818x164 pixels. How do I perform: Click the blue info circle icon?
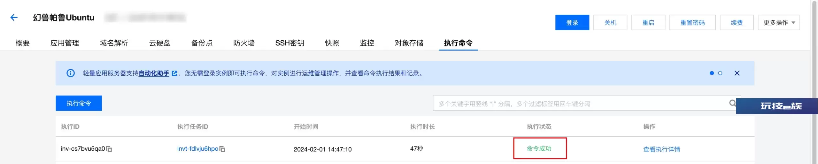pos(70,73)
